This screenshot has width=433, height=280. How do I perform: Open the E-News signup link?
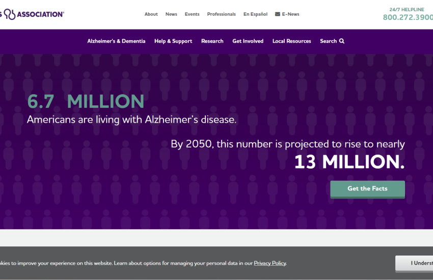(x=287, y=14)
